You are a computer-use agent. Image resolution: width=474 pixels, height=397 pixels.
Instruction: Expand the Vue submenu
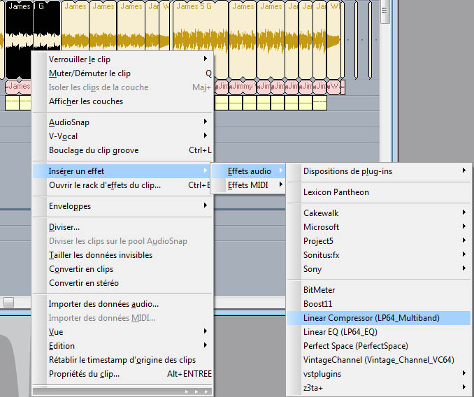pos(122,332)
